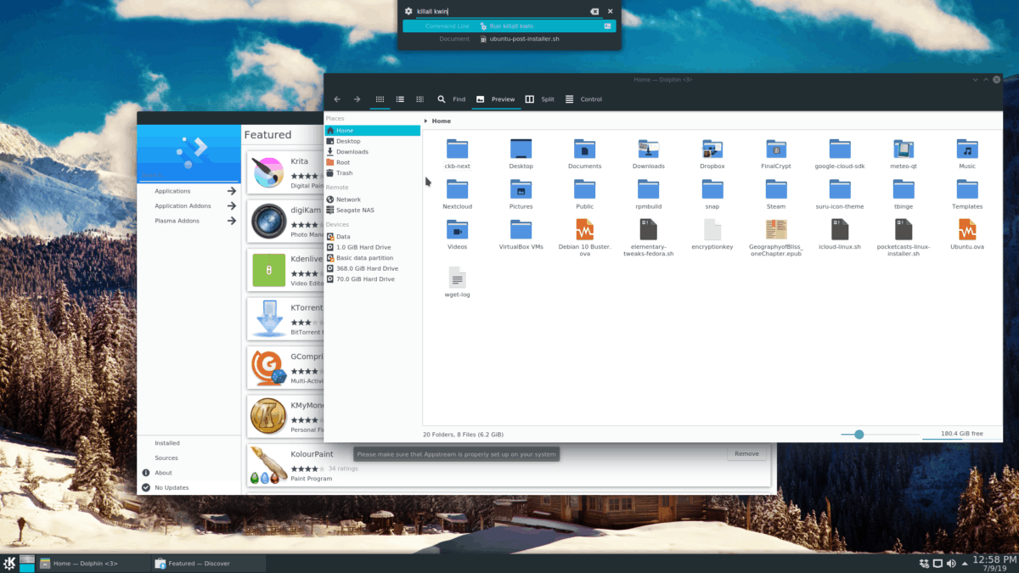Viewport: 1019px width, 573px height.
Task: Toggle Preview in Dolphin toolbar
Action: pos(496,99)
